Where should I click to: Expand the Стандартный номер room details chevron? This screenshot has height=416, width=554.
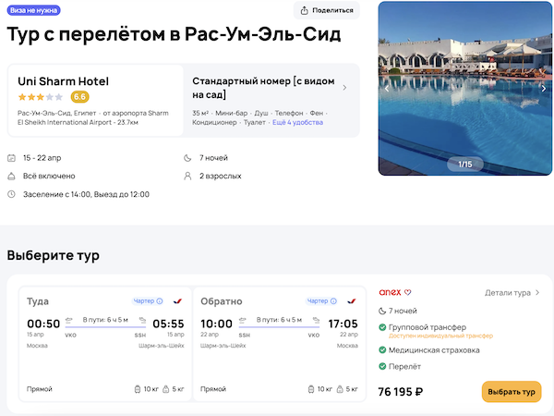click(x=344, y=88)
